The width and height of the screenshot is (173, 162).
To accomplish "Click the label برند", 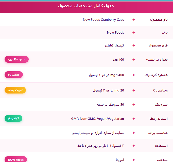I will click(x=165, y=33).
